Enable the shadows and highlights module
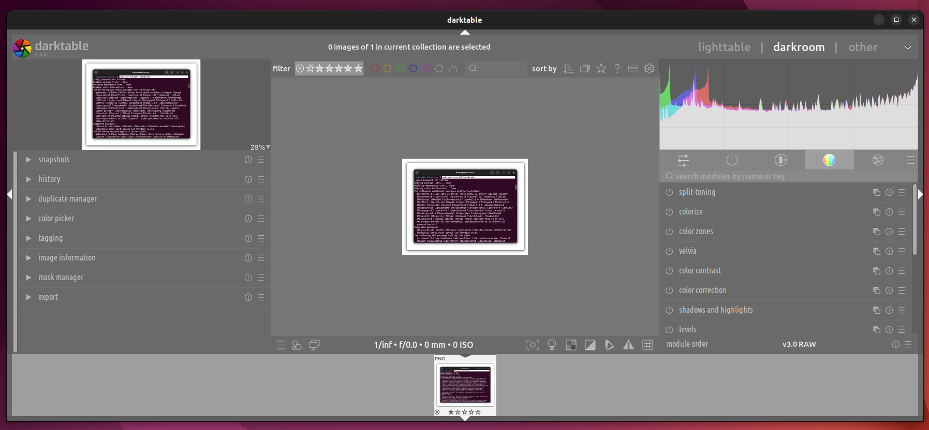The image size is (929, 430). (x=669, y=310)
